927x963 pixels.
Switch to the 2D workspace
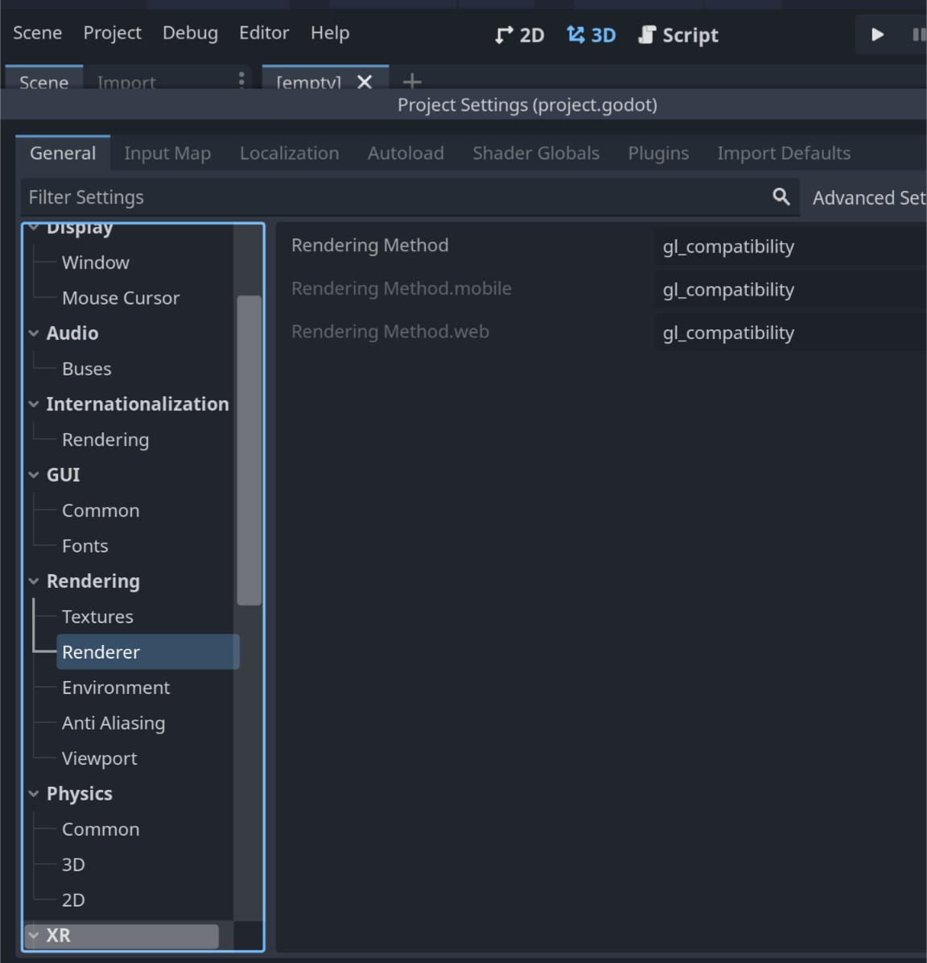519,35
